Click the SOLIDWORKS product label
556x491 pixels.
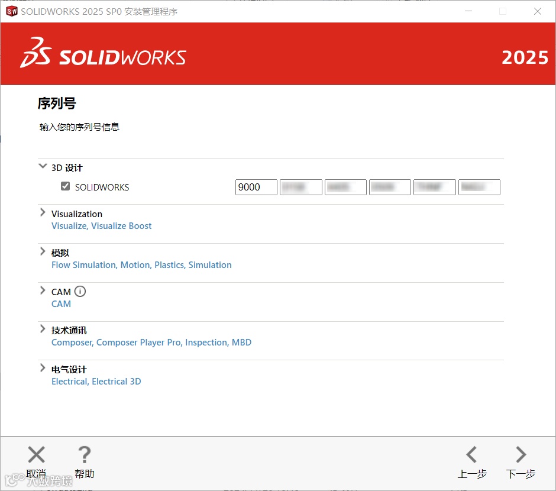tap(102, 187)
